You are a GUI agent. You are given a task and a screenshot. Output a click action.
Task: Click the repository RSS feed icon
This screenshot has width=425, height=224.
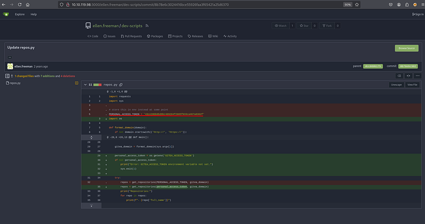(147, 25)
